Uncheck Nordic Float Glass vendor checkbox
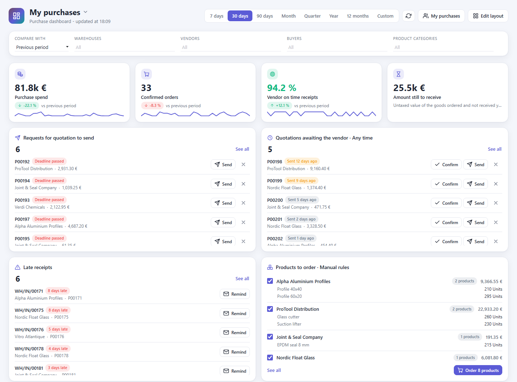The width and height of the screenshot is (517, 382). (270, 357)
